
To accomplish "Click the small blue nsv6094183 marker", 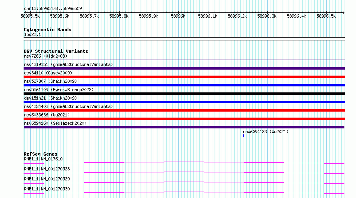I will pos(244,136).
